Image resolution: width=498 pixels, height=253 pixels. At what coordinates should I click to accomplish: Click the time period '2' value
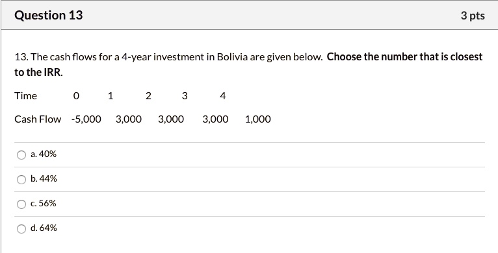pyautogui.click(x=148, y=96)
